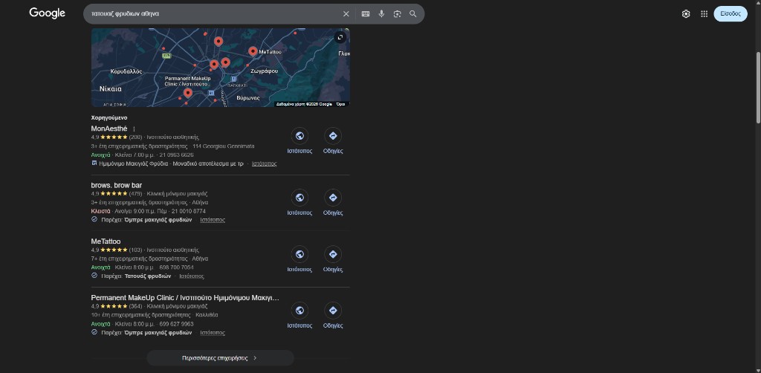Click the brows. brow bar phone number
761x373 pixels.
pos(188,212)
